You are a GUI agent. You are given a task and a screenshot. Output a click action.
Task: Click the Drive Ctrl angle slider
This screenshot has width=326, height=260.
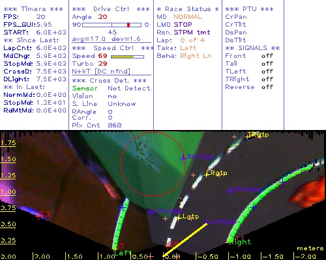click(112, 25)
